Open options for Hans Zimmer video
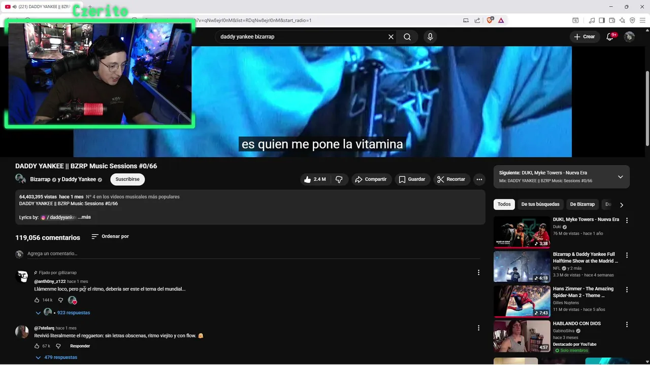 tap(627, 290)
